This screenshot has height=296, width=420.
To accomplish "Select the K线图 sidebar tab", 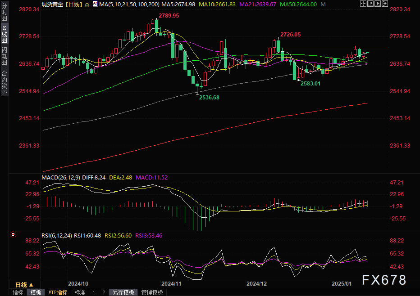I will (4, 34).
